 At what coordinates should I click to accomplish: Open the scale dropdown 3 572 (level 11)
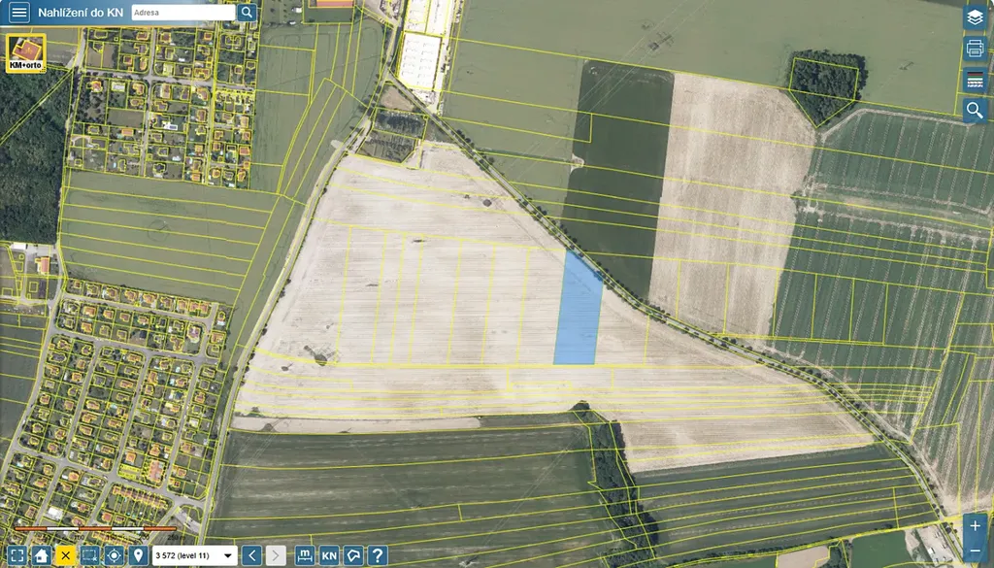click(194, 556)
